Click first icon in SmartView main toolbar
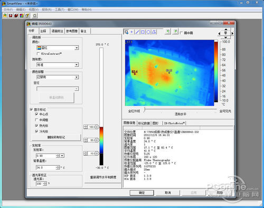 5,16
